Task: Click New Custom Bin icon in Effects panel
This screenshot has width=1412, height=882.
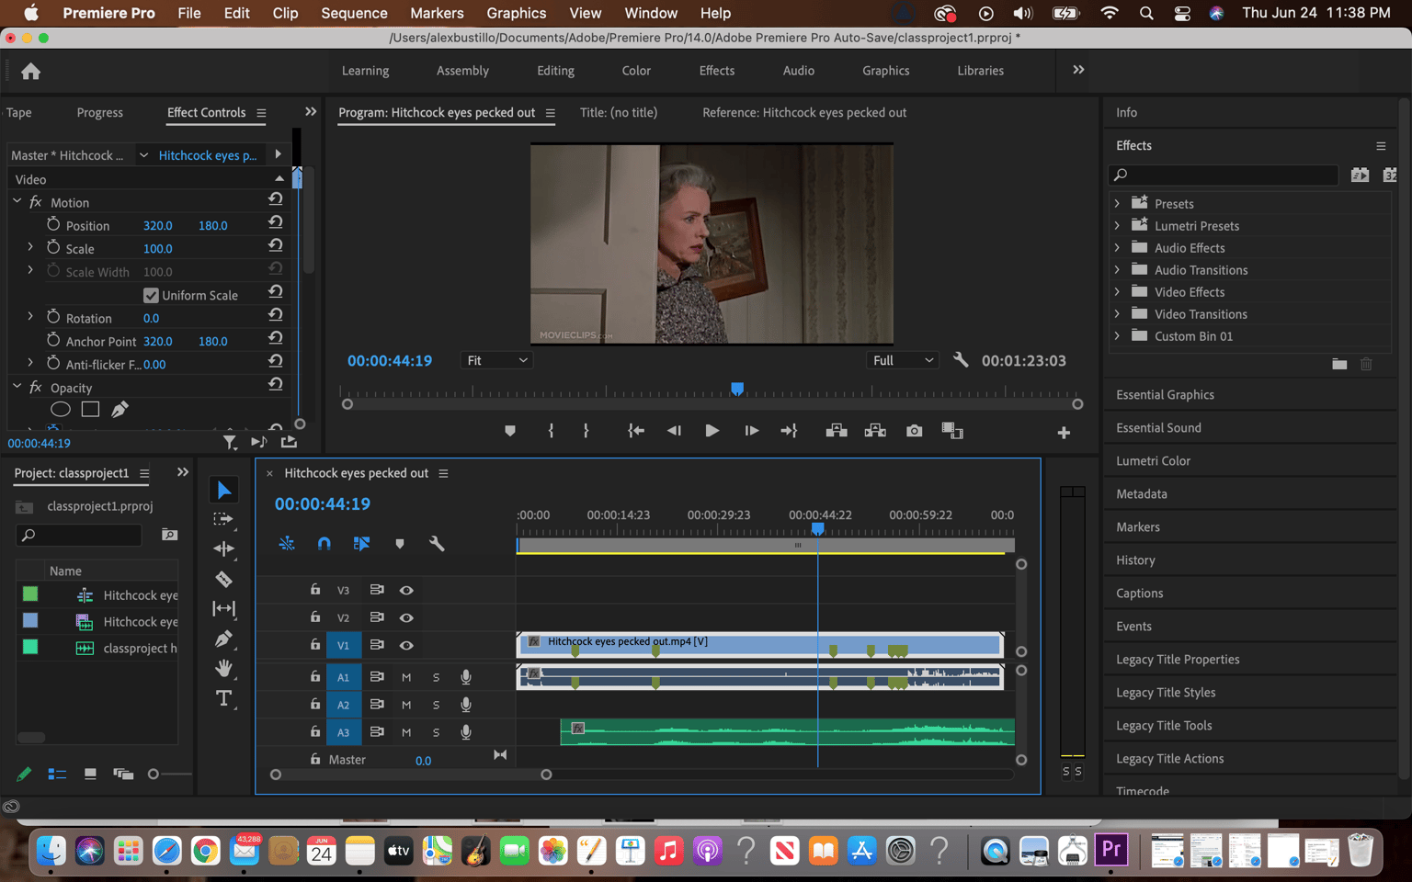Action: [x=1339, y=364]
